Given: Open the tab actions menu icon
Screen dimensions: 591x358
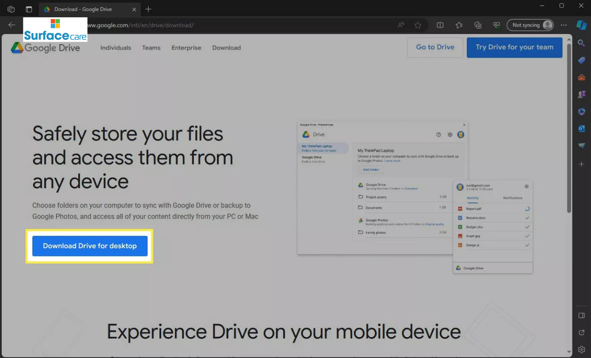Looking at the screenshot, I should (x=29, y=9).
